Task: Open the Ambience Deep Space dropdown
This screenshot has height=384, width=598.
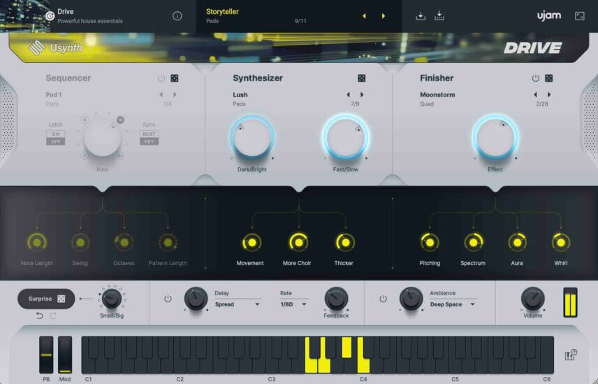Action: (x=453, y=304)
